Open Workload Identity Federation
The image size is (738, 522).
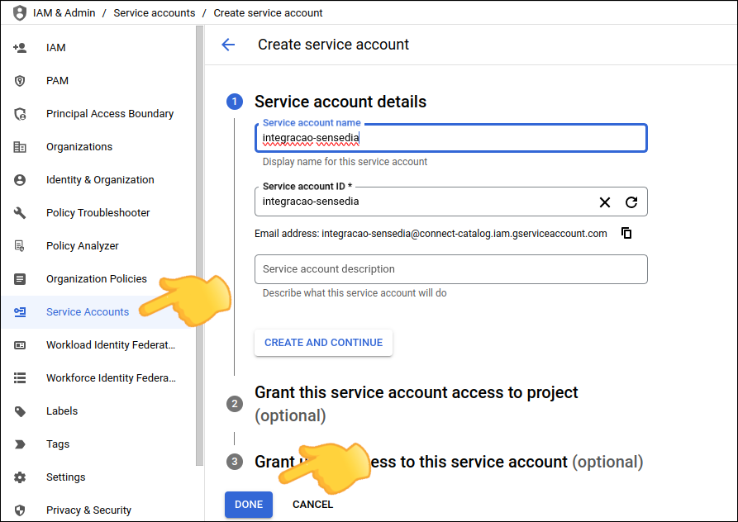click(x=110, y=344)
